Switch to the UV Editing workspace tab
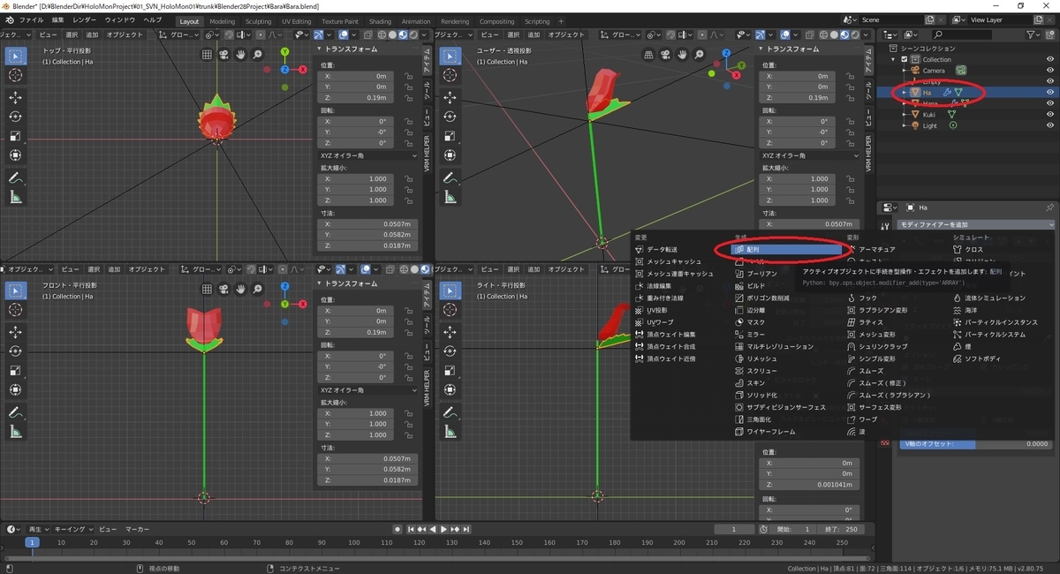 (x=296, y=21)
